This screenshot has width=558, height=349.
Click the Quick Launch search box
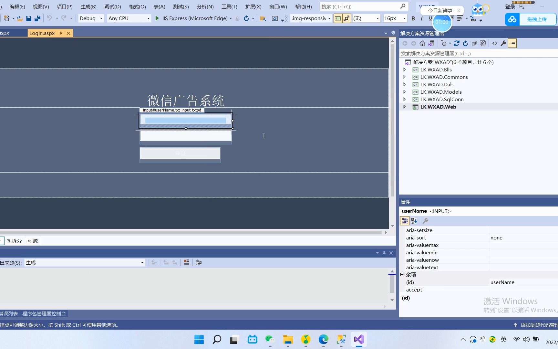tap(364, 6)
